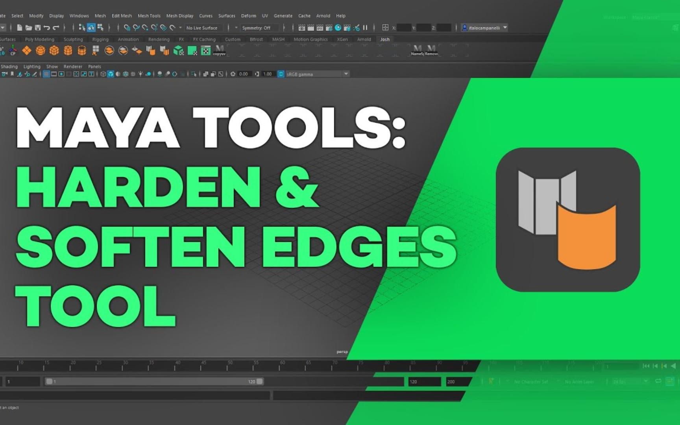Create polygon cylinder from shelf
The width and height of the screenshot is (680, 425).
(68, 50)
